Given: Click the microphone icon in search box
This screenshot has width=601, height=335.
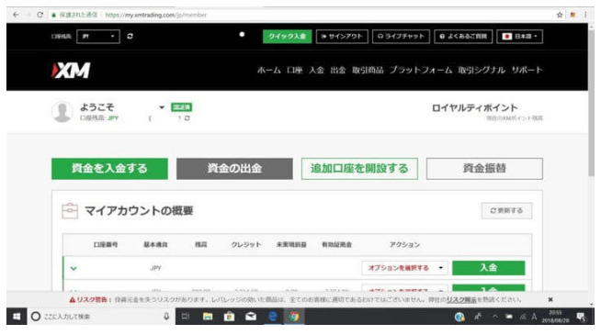Looking at the screenshot, I should click(166, 317).
